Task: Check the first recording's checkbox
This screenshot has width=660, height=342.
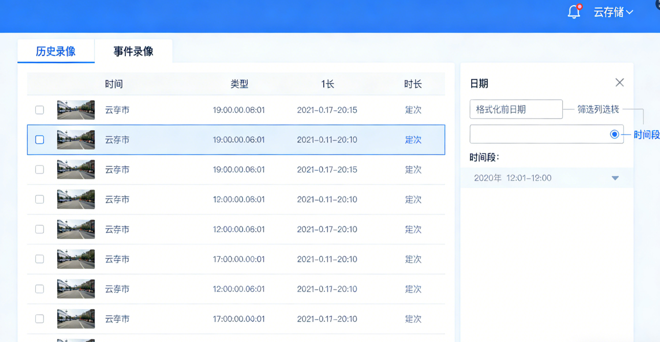Action: pyautogui.click(x=39, y=109)
